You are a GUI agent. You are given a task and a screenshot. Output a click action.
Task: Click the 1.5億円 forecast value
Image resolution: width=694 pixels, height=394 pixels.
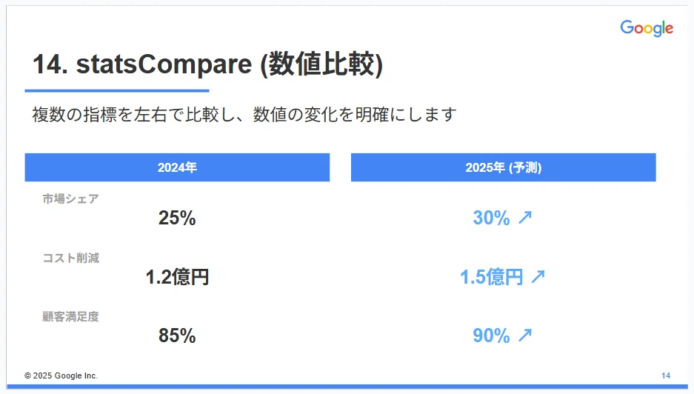click(x=491, y=277)
